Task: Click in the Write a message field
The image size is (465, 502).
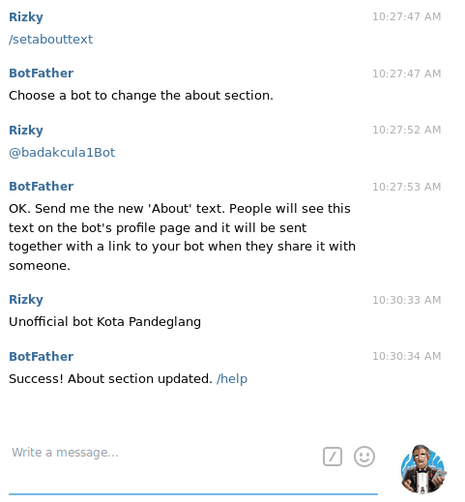Action: coord(161,453)
